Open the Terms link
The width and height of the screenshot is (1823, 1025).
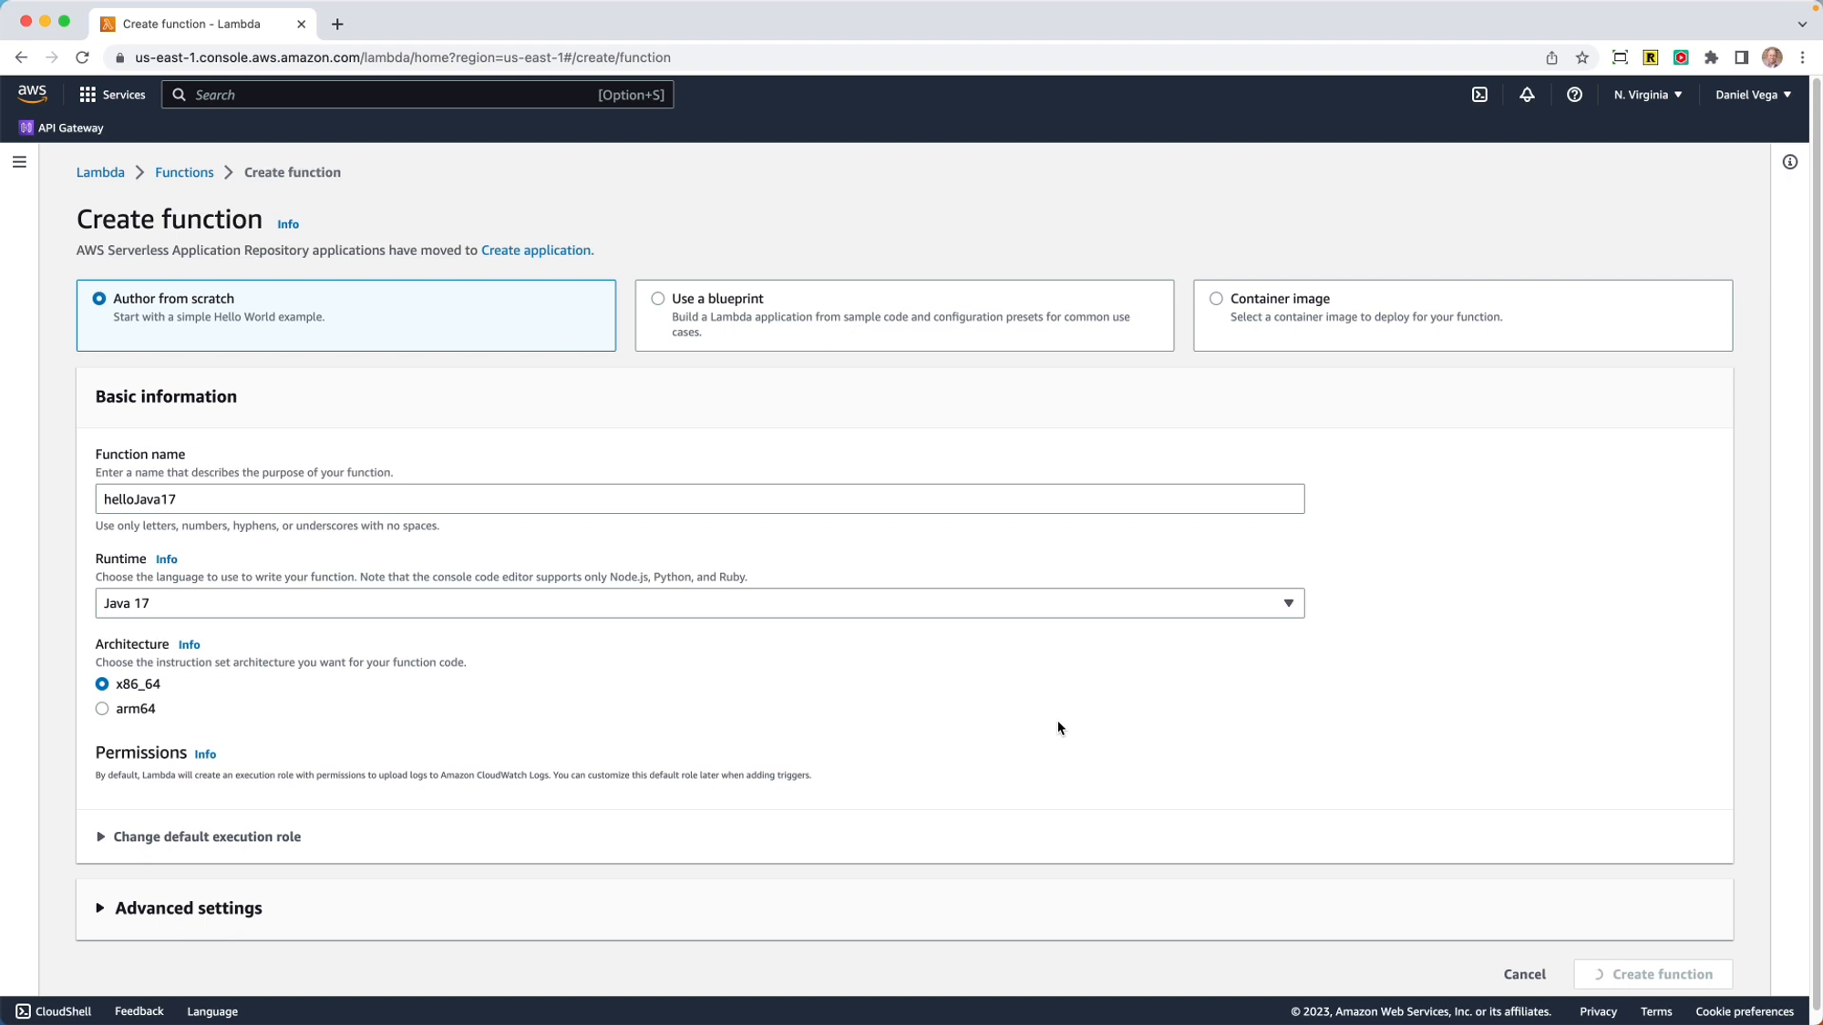1656,1011
